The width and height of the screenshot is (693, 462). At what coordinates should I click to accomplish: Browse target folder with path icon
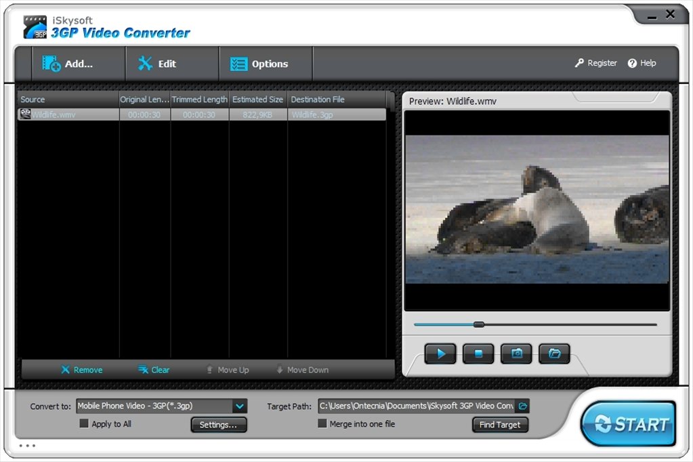point(523,406)
